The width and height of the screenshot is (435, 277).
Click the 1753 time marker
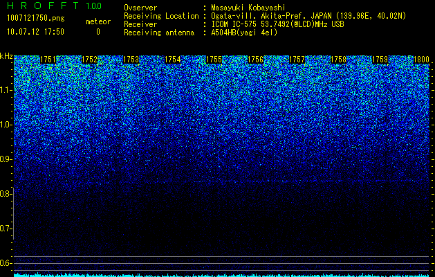click(x=131, y=60)
